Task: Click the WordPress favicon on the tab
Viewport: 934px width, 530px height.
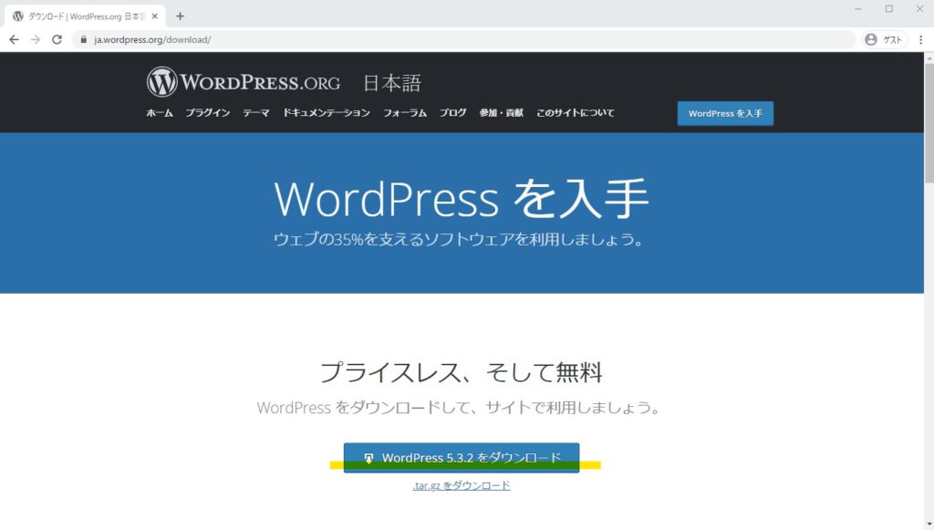Action: (x=18, y=16)
